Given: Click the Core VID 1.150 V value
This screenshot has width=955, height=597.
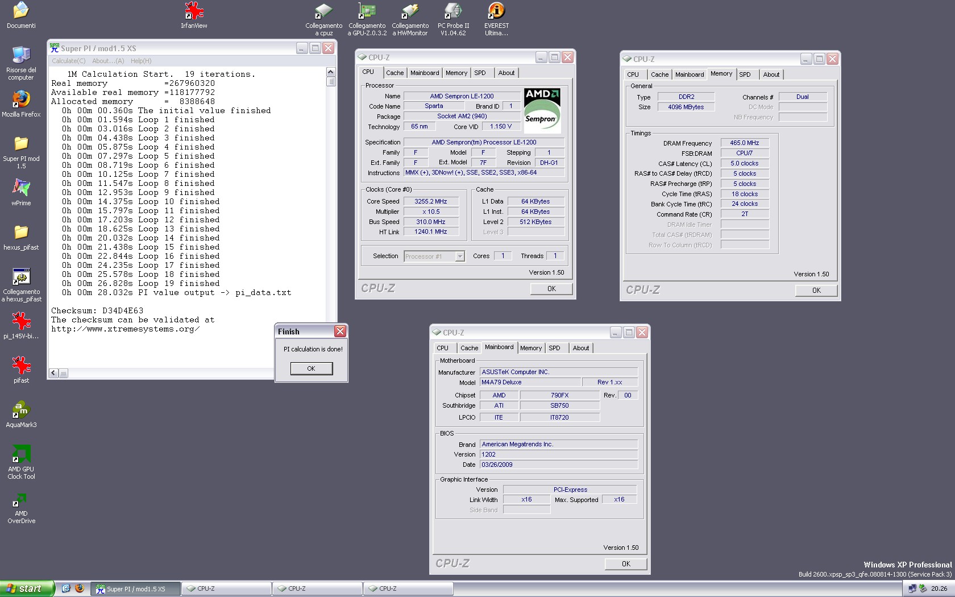Looking at the screenshot, I should click(500, 126).
